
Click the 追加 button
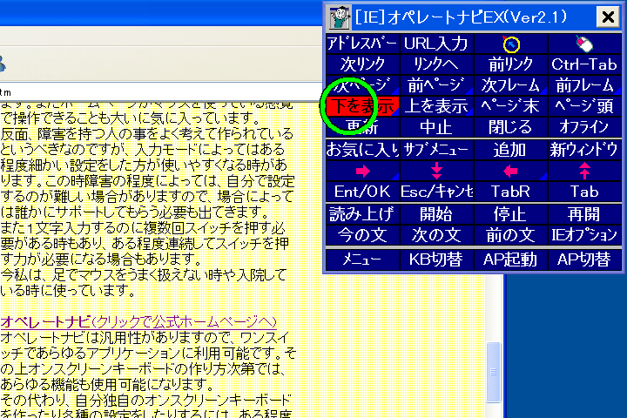(510, 150)
